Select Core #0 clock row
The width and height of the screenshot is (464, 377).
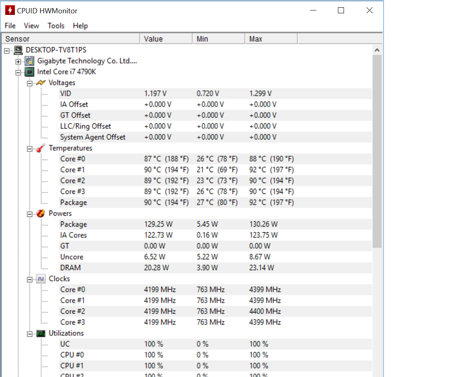[x=215, y=290]
